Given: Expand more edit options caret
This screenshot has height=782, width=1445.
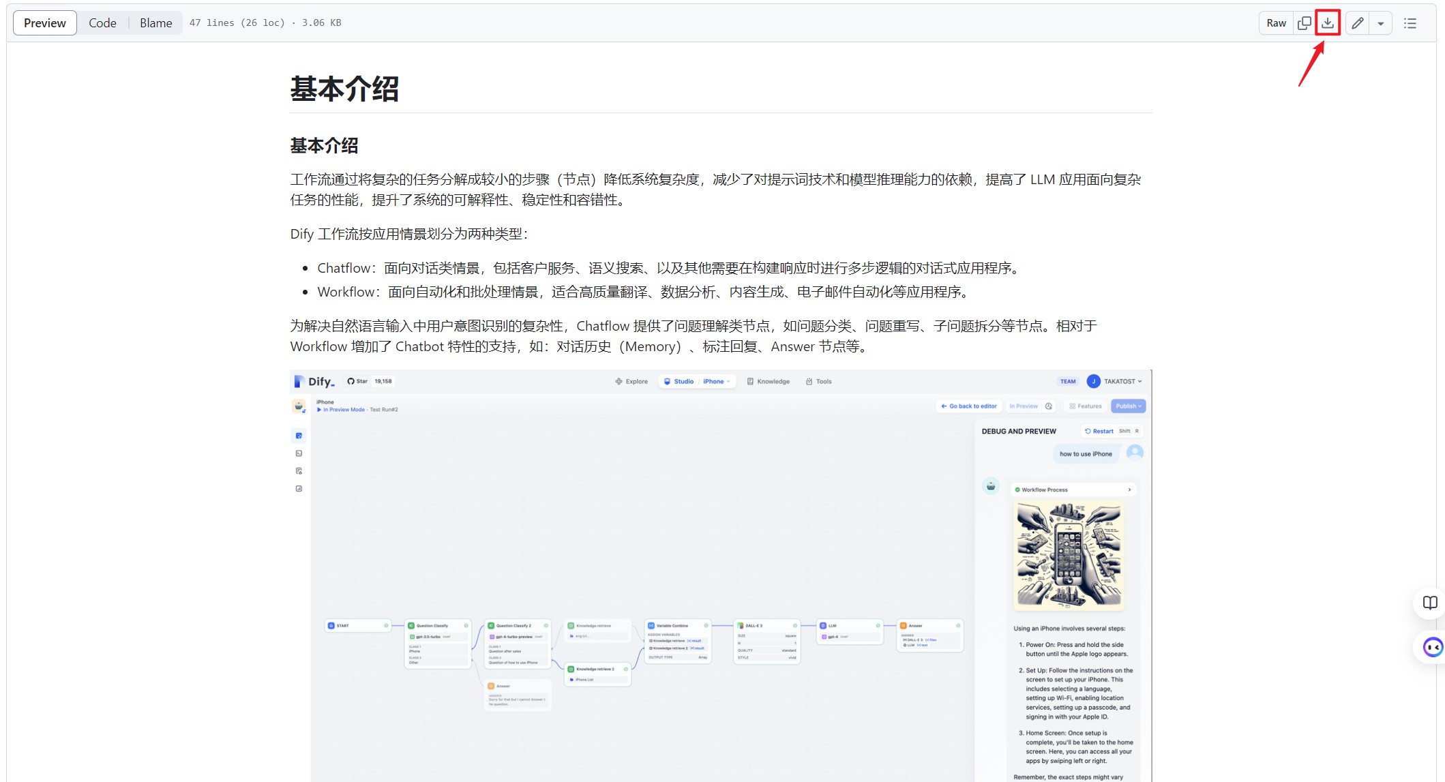Looking at the screenshot, I should 1381,23.
